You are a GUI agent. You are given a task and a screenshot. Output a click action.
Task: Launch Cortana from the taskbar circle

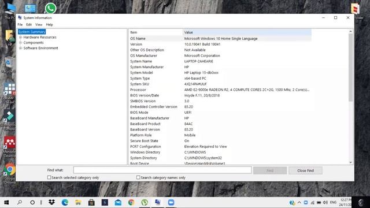(x=32, y=202)
